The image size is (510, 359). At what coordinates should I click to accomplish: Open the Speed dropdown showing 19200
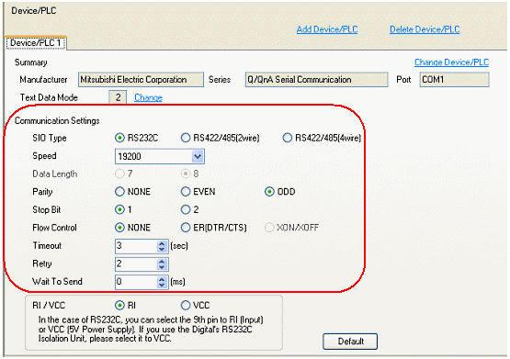point(198,157)
